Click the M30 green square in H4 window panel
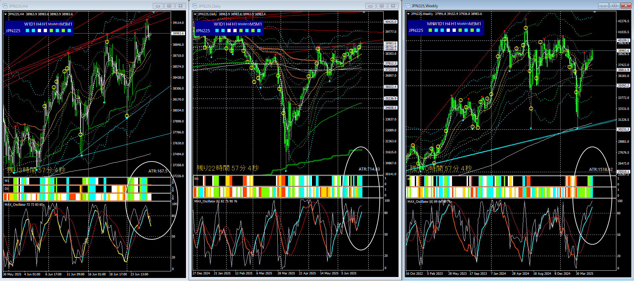Viewport: 634px width, 281px height. [51, 31]
